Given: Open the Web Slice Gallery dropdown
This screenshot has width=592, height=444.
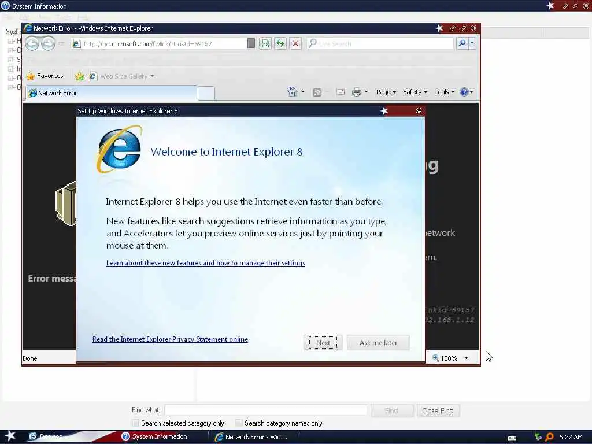Looking at the screenshot, I should [x=152, y=76].
